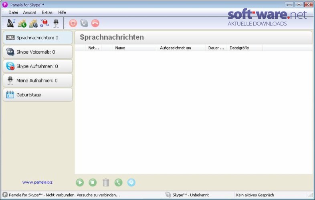This screenshot has height=200, width=315.
Task: Sort by the Not… column header
Action: (93, 48)
